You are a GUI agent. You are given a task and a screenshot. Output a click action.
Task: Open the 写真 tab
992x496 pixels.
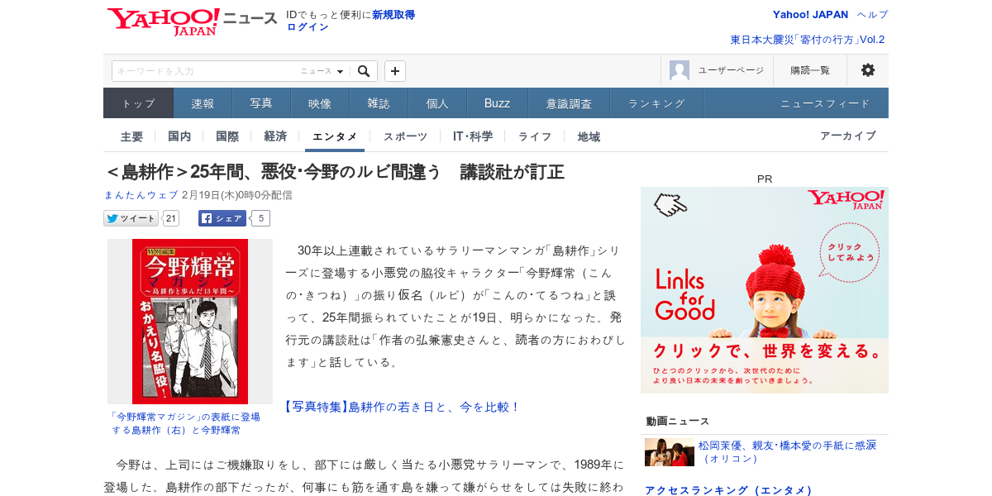pyautogui.click(x=261, y=103)
